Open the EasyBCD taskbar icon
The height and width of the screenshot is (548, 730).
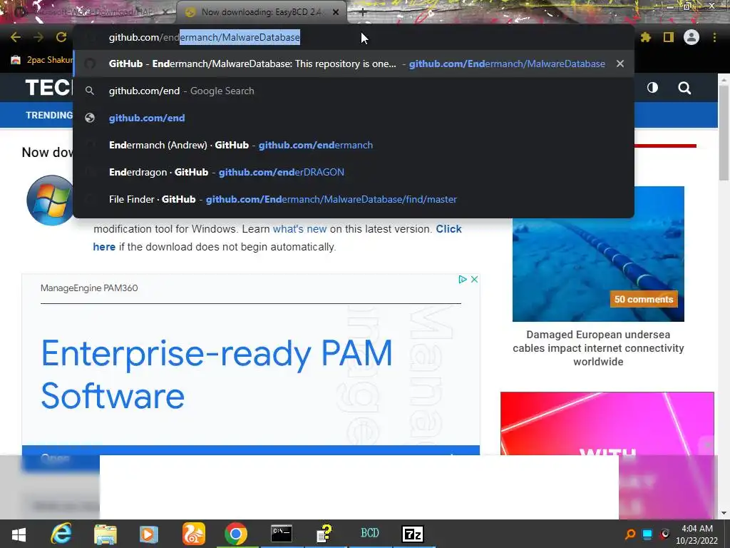click(x=370, y=534)
